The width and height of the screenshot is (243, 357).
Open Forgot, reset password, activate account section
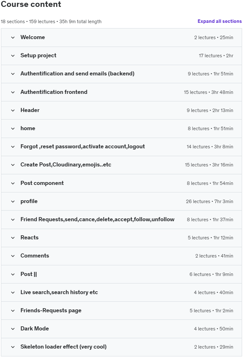[83, 147]
